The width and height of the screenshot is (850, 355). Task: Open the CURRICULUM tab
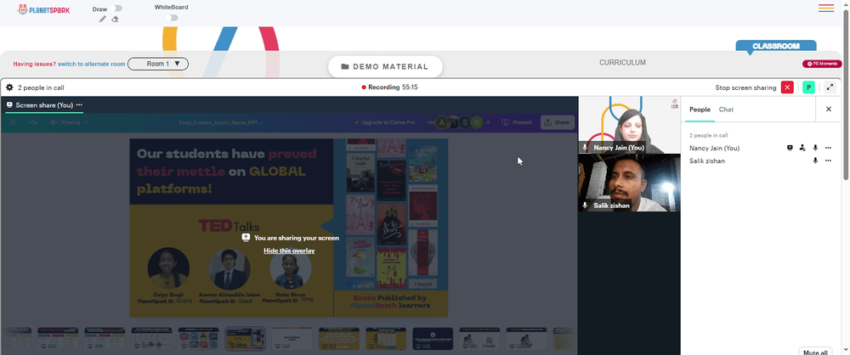[x=622, y=63]
